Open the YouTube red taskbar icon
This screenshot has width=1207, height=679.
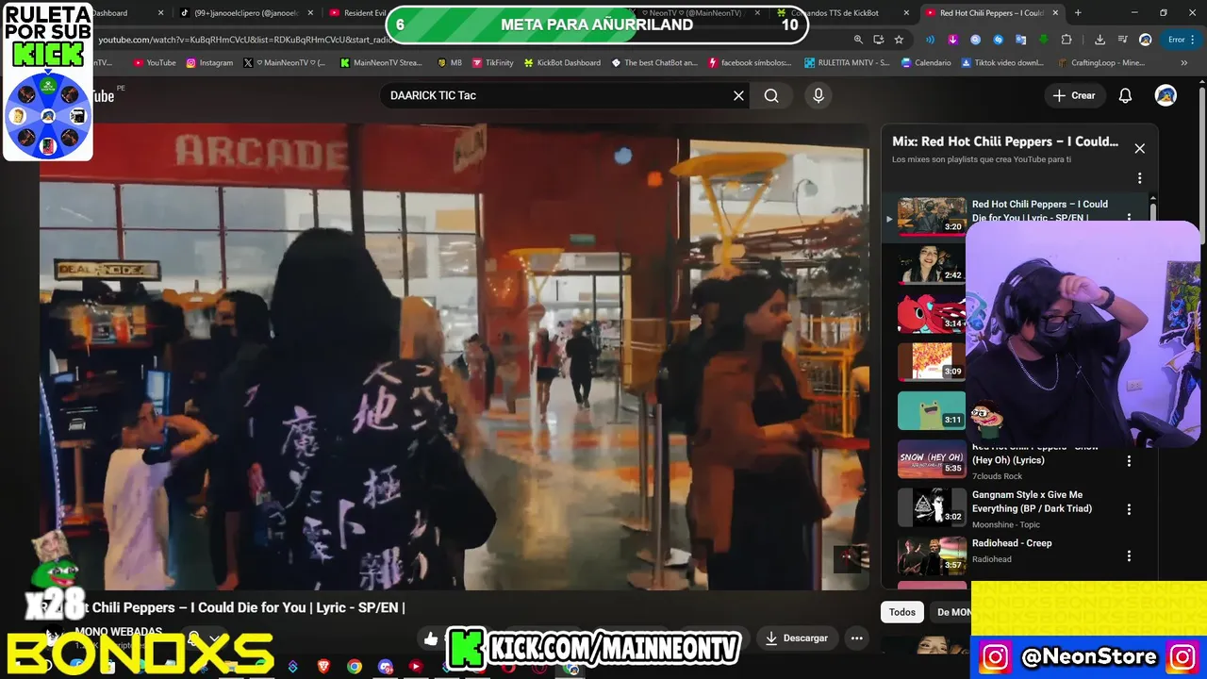coord(416,667)
